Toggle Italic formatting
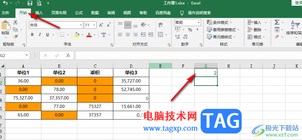302x140 pixels. click(40, 35)
